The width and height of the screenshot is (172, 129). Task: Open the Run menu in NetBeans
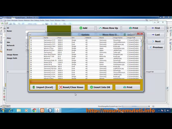click(32, 20)
